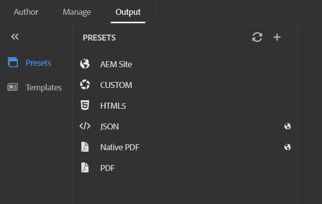Image resolution: width=322 pixels, height=204 pixels.
Task: Collapse the left sidebar with double chevron
Action: point(15,37)
